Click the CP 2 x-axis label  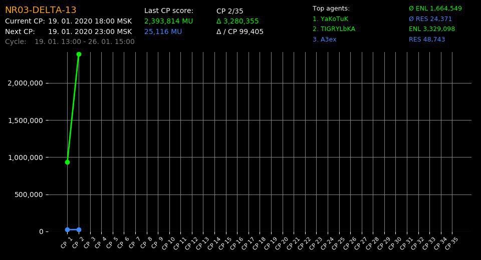click(77, 242)
